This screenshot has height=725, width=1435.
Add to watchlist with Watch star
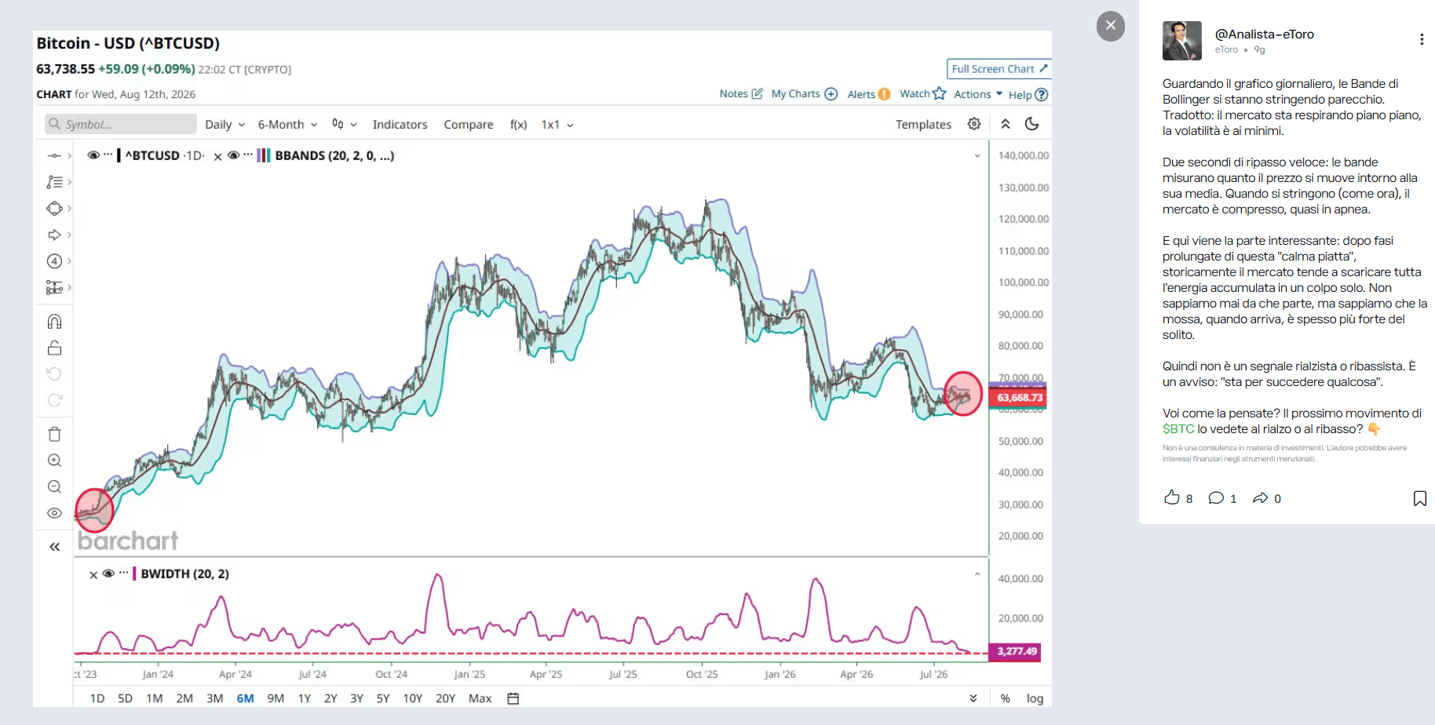coord(923,93)
